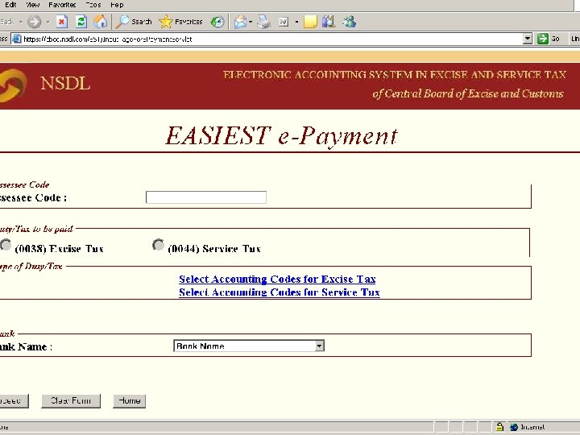The width and height of the screenshot is (580, 435).
Task: Expand the address bar URL history dropdown
Action: [528, 39]
